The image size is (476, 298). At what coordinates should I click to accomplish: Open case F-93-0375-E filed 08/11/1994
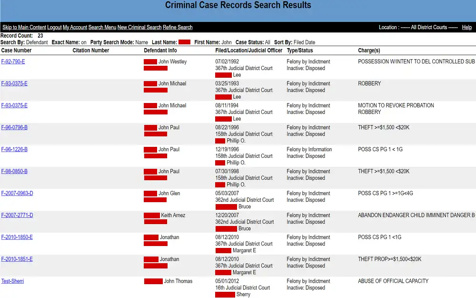click(x=14, y=105)
